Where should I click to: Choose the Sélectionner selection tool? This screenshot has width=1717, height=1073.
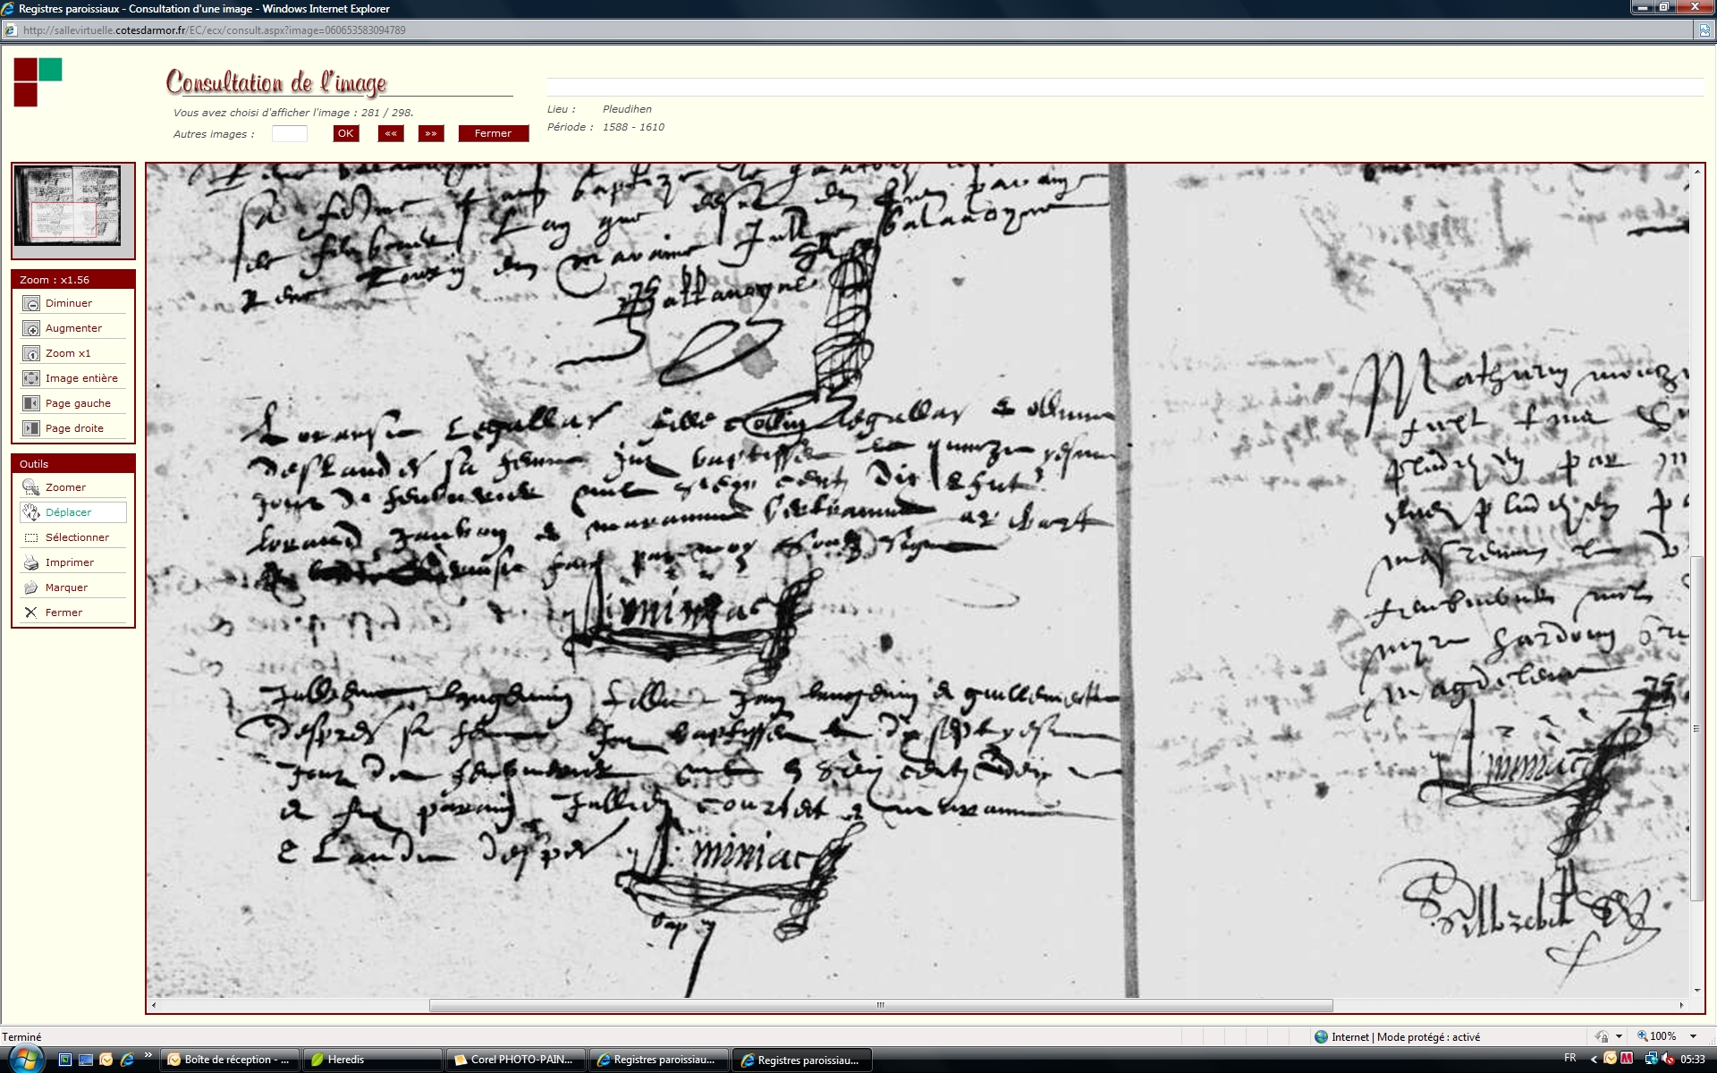click(x=31, y=538)
